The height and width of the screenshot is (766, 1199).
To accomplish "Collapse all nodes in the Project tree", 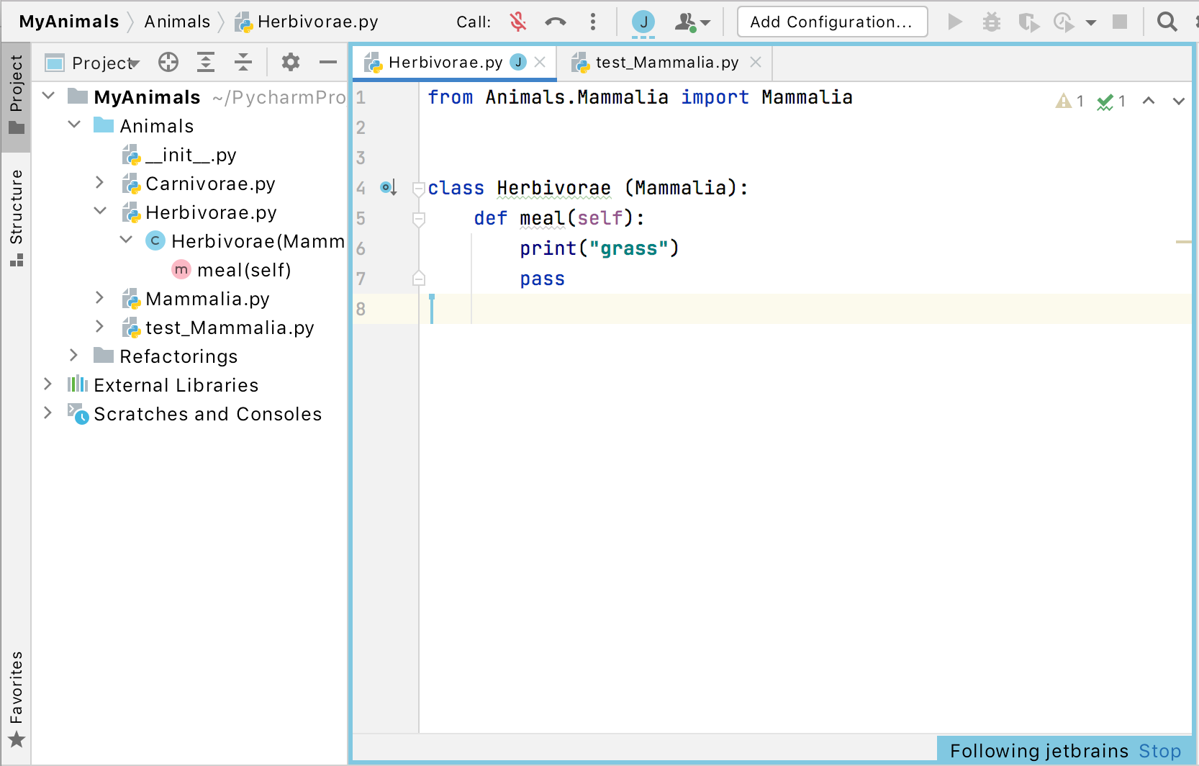I will click(243, 62).
